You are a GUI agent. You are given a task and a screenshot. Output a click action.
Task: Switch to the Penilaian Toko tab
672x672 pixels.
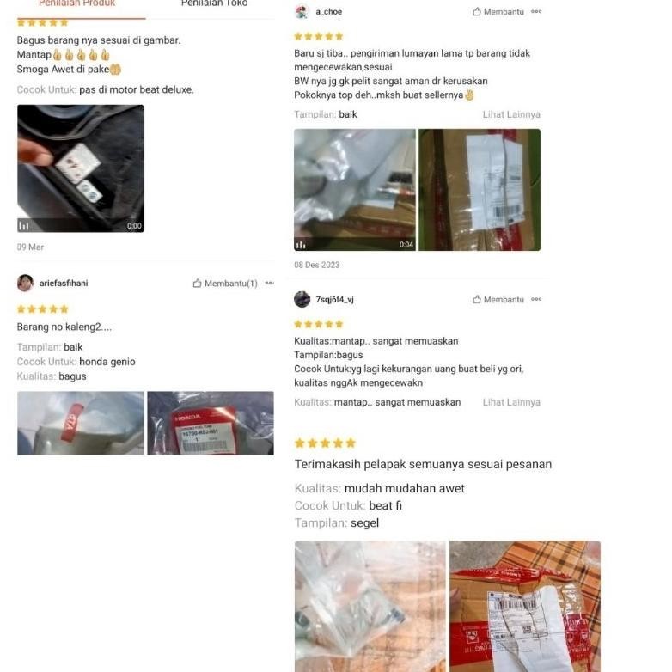[x=214, y=3]
